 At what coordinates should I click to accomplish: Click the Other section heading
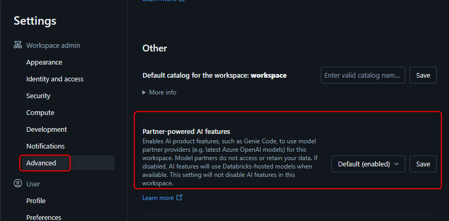(155, 48)
